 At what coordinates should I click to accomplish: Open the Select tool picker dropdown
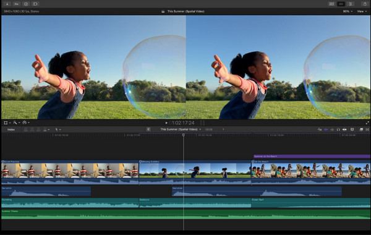58,130
